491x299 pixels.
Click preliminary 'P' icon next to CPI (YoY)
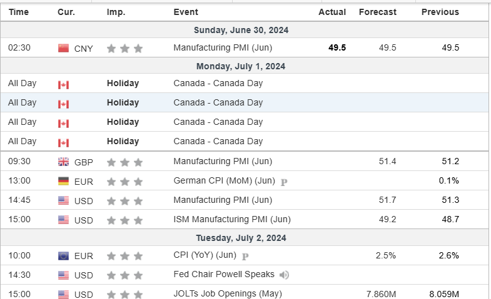click(x=245, y=256)
